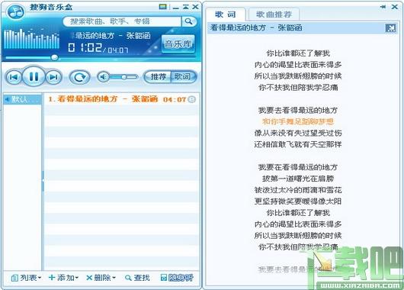
Task: Select the 默认 playlist
Action: pyautogui.click(x=22, y=99)
